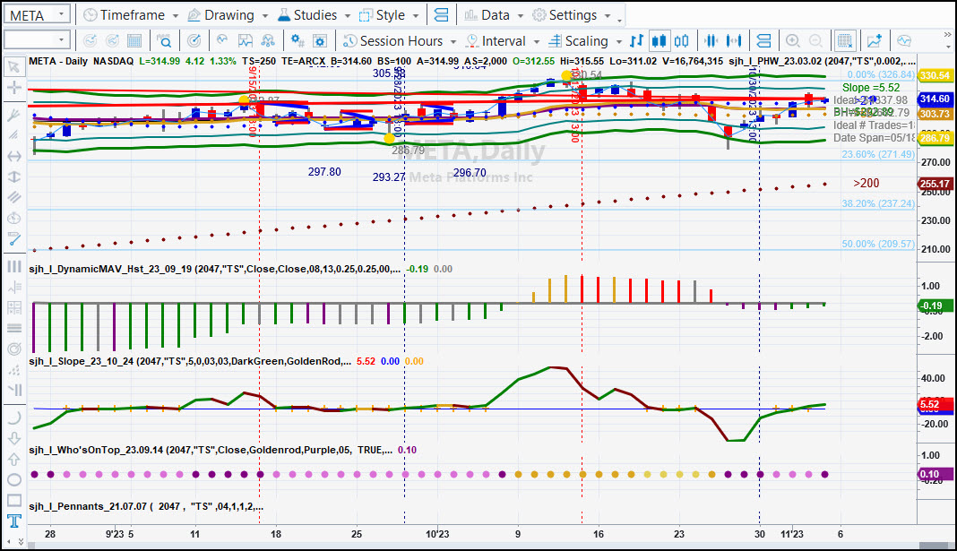Open the Style menu

click(389, 15)
